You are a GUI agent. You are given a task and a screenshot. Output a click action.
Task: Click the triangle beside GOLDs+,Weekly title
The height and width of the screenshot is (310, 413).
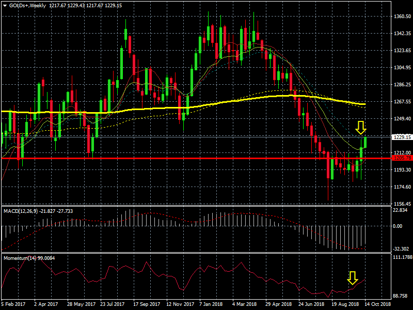click(x=5, y=5)
